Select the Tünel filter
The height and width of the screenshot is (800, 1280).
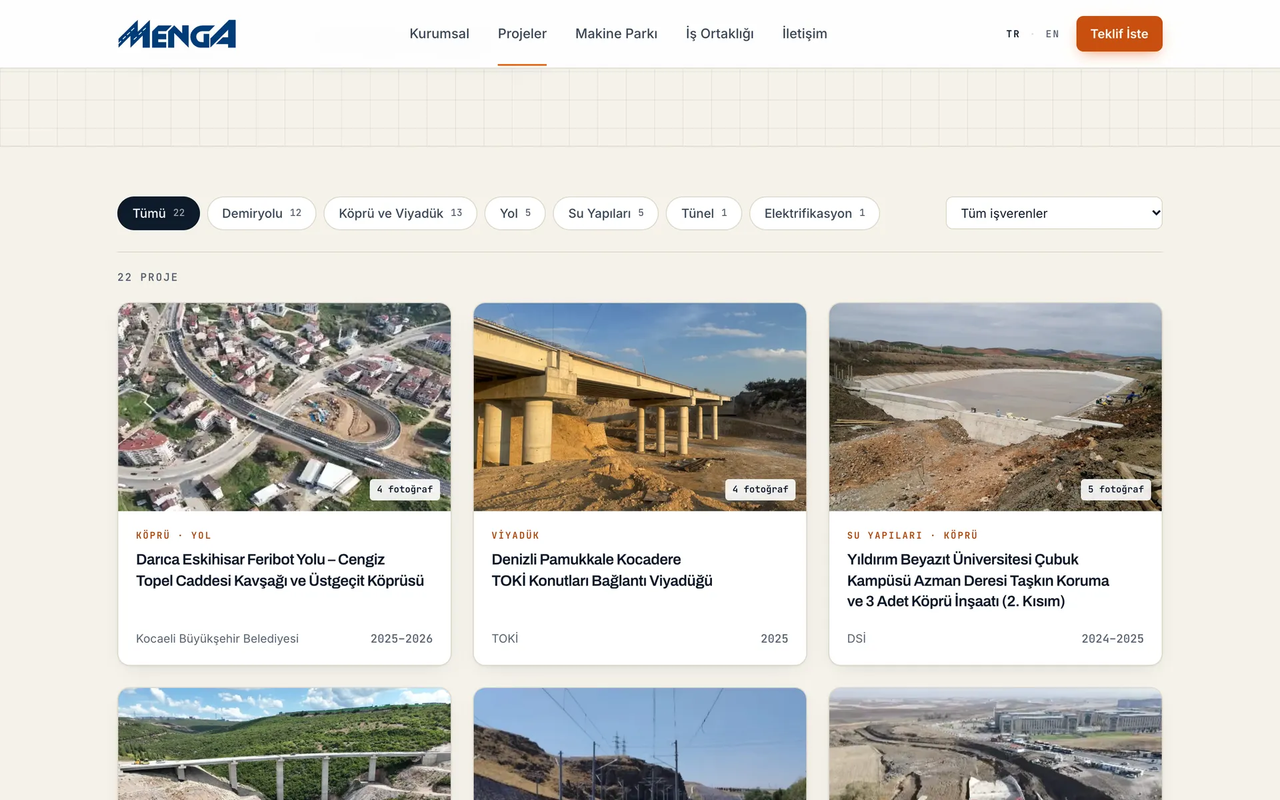click(703, 213)
